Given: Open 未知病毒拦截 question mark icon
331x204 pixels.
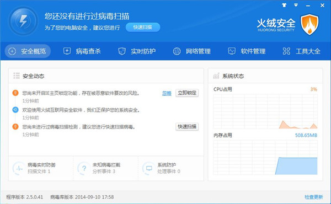Looking at the screenshot, I should [84, 168].
